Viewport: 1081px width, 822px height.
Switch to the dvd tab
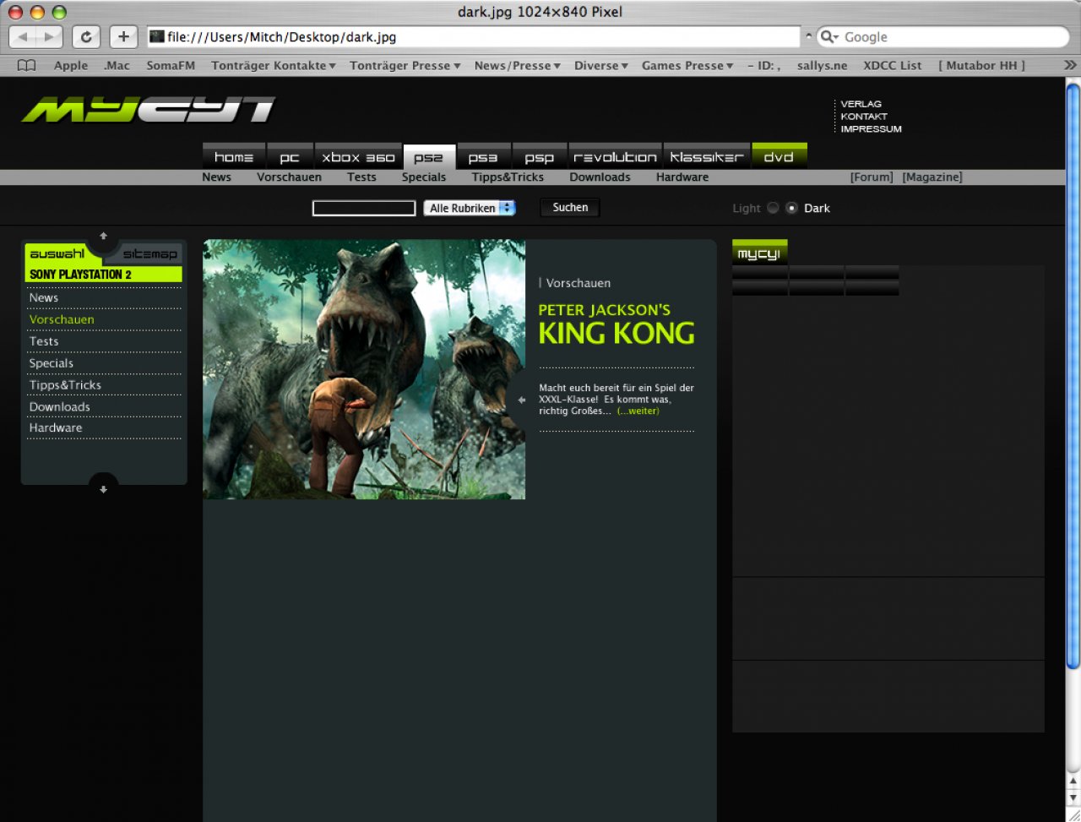coord(779,156)
